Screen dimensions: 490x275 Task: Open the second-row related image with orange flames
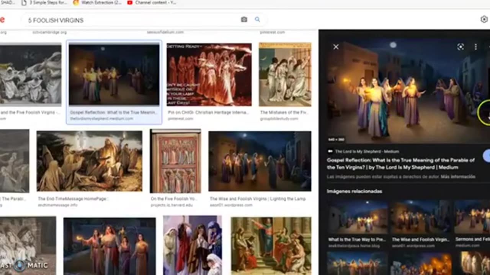pyautogui.click(x=421, y=263)
